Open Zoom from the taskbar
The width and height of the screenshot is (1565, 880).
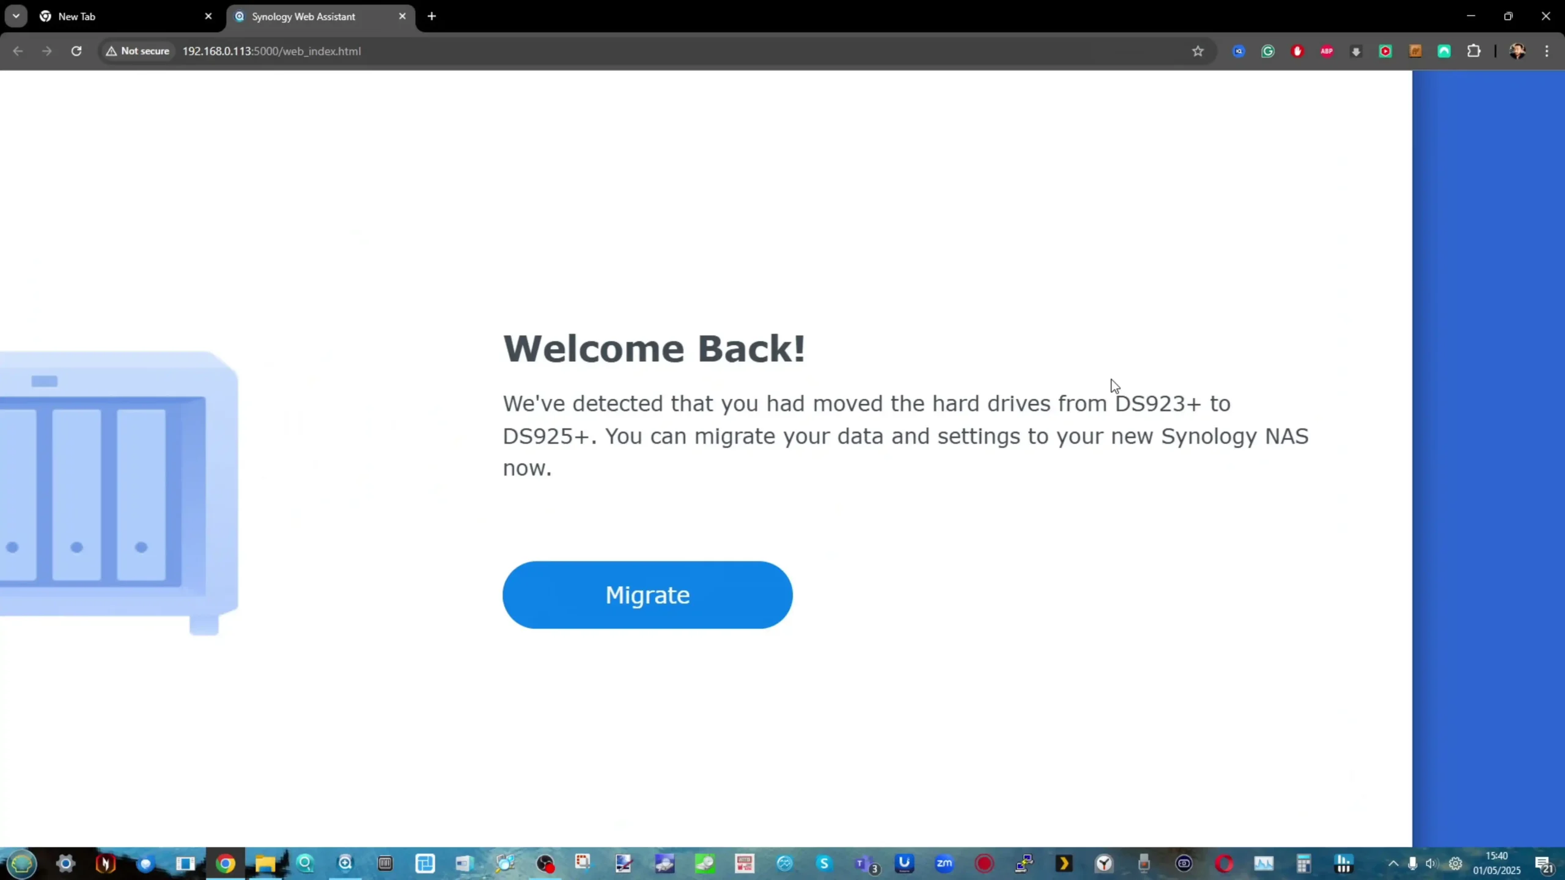pos(944,864)
